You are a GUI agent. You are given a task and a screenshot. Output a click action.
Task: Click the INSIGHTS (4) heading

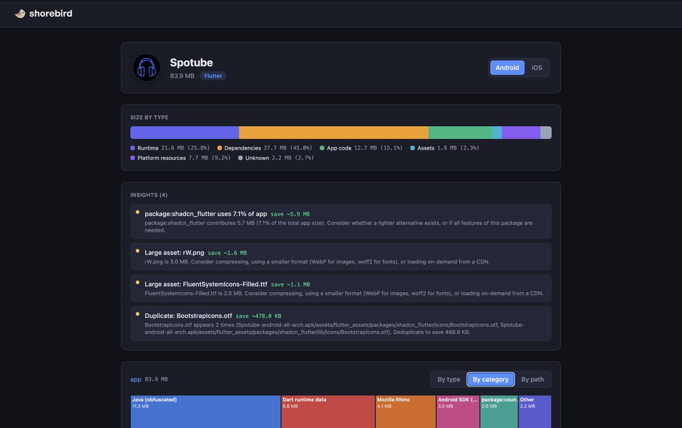(149, 195)
